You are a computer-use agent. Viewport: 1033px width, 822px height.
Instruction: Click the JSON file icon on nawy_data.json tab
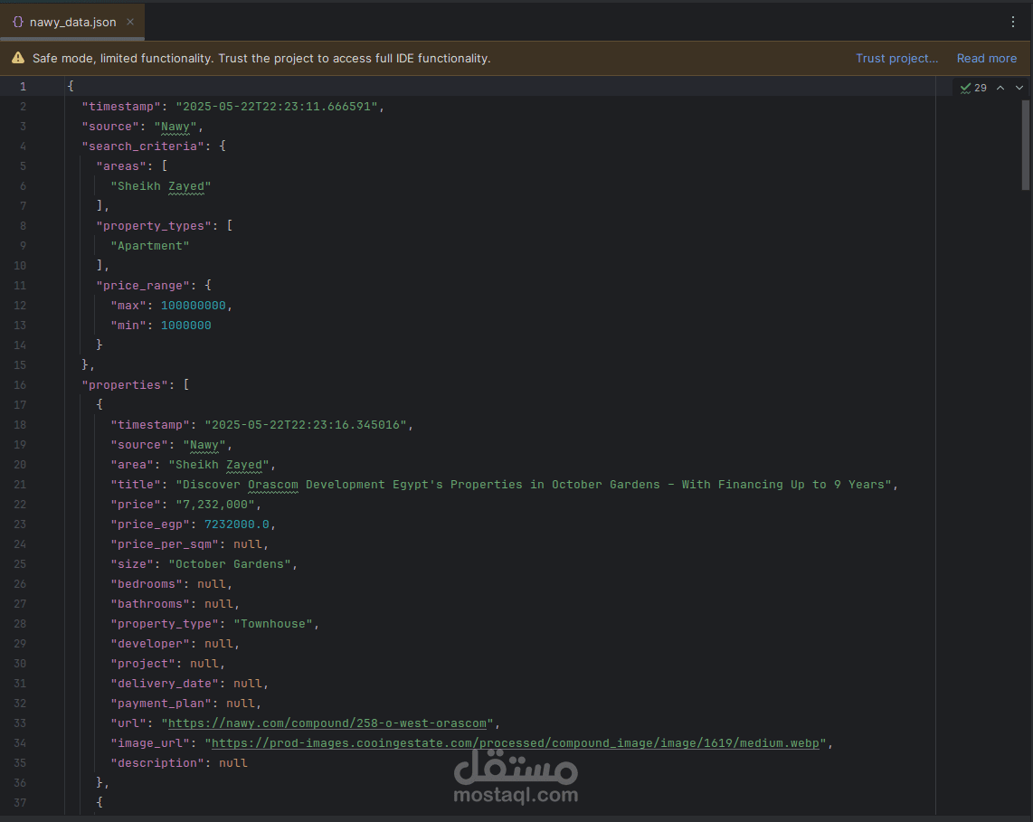point(18,22)
